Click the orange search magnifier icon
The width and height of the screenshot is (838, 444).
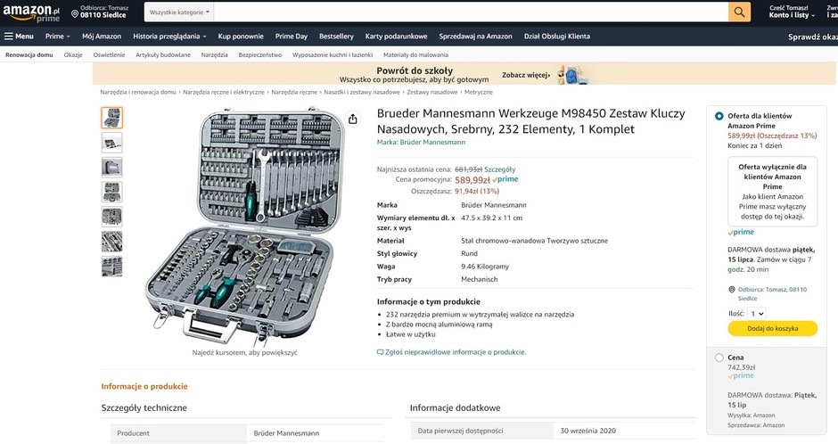(739, 12)
